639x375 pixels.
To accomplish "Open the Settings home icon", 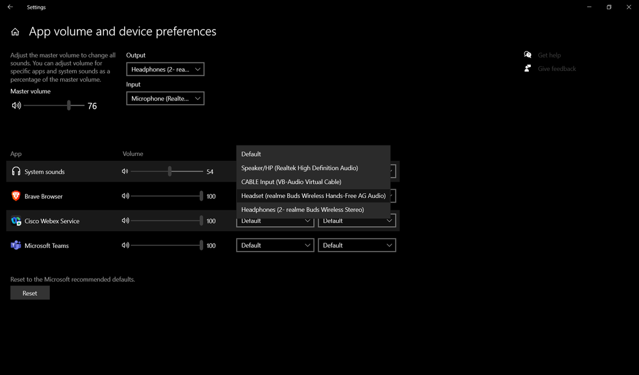I will 15,32.
